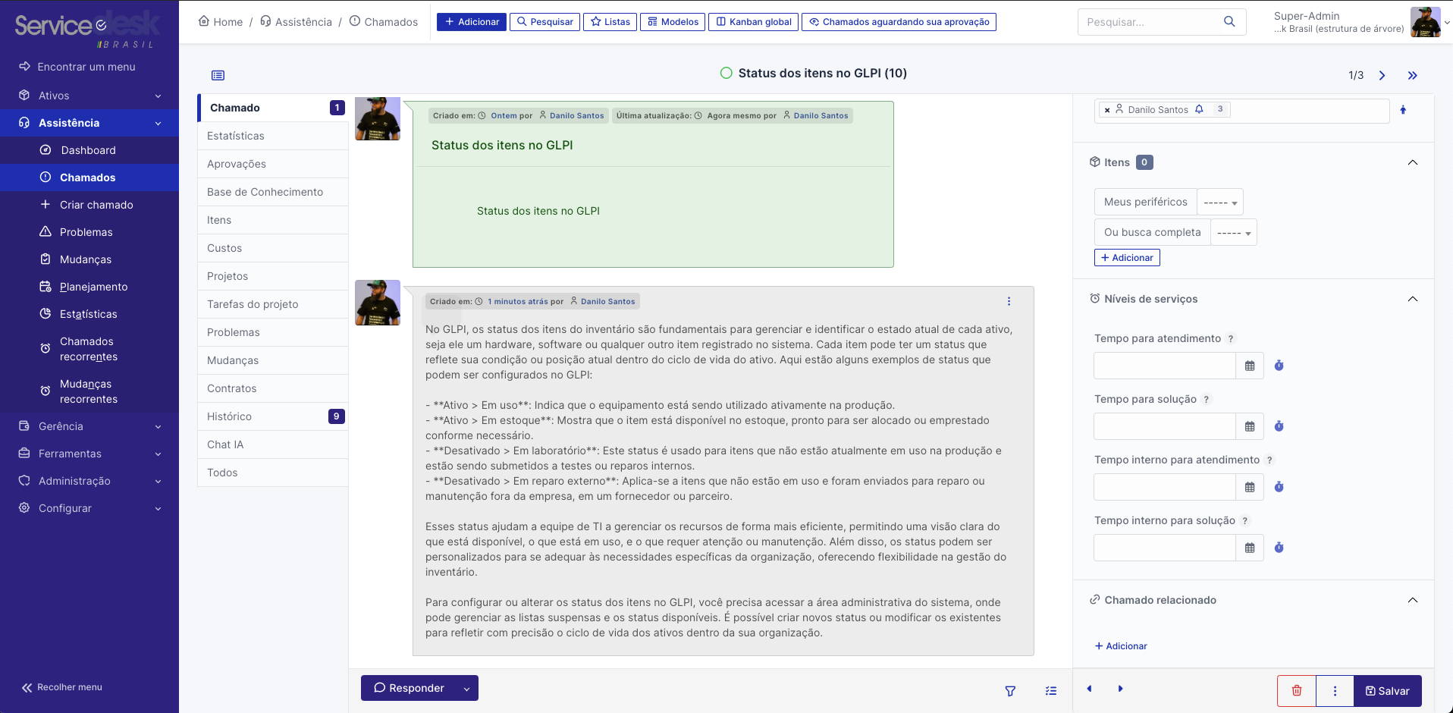
Task: Open extra actions menu beside Salvar
Action: click(1335, 690)
